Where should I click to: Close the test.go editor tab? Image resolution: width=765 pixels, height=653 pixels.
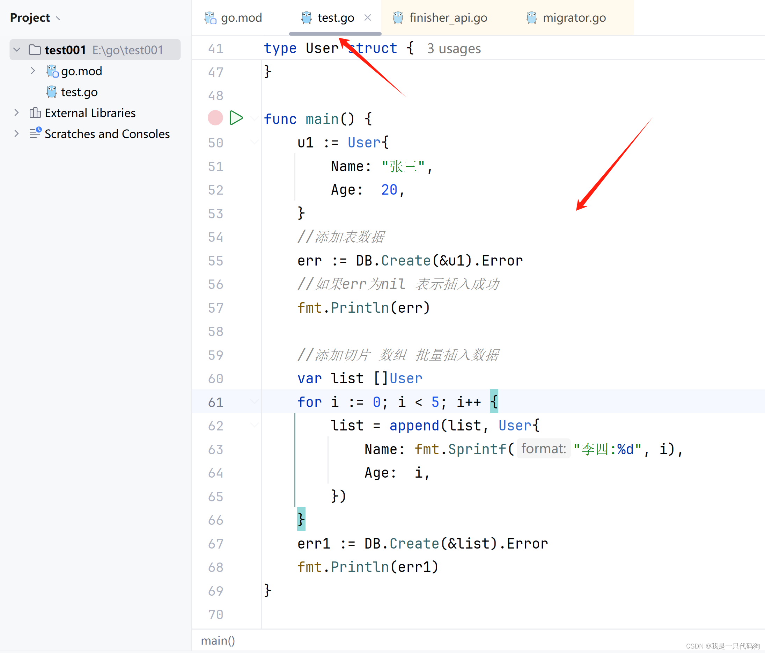pos(367,18)
